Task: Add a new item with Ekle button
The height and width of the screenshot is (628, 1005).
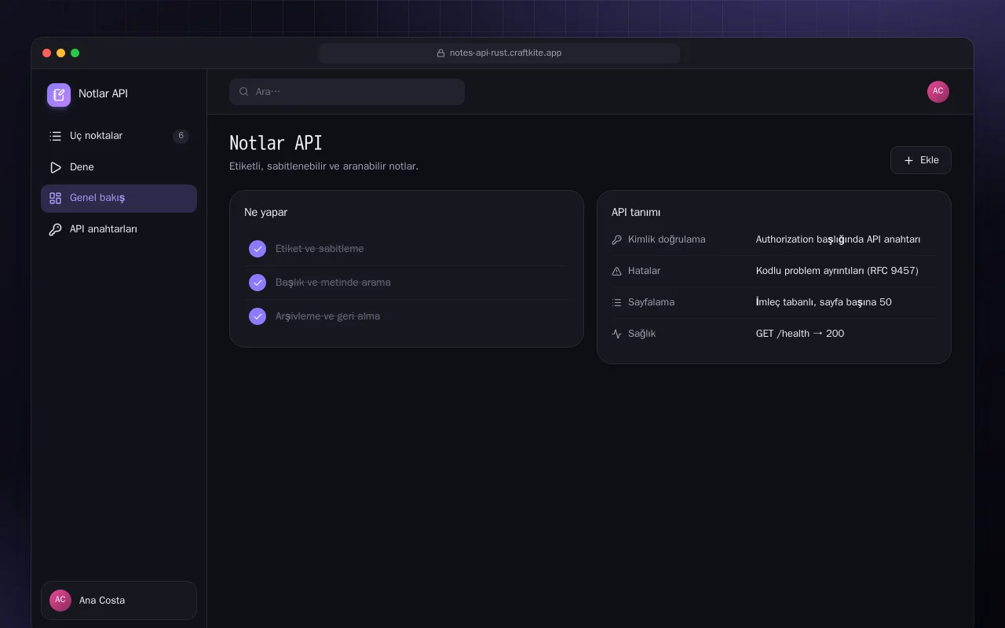Action: (921, 160)
